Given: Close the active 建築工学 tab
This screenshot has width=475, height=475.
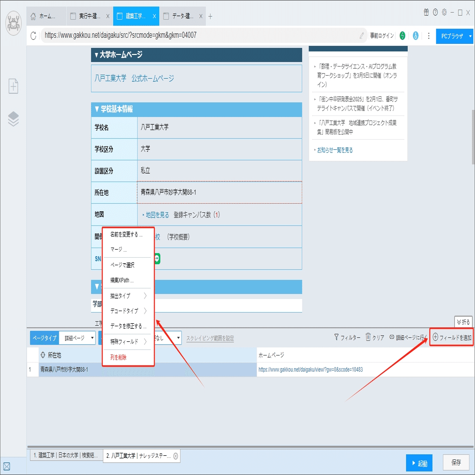Looking at the screenshot, I should point(154,16).
